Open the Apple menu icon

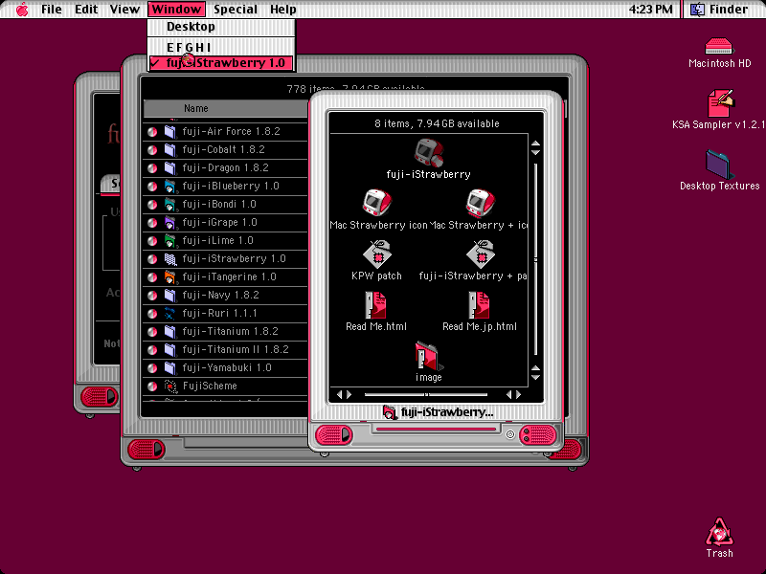[x=22, y=10]
